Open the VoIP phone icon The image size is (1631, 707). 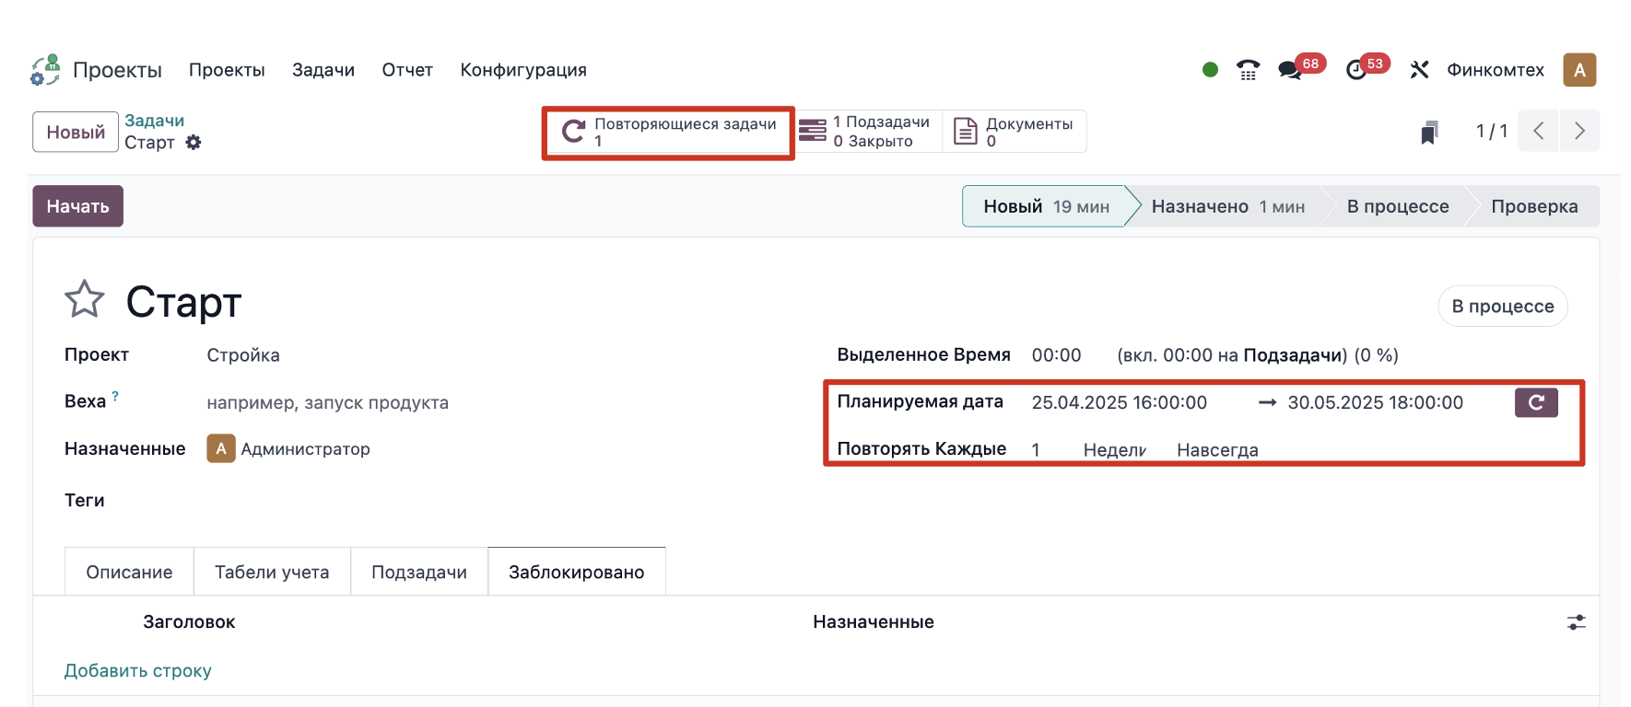coord(1249,70)
